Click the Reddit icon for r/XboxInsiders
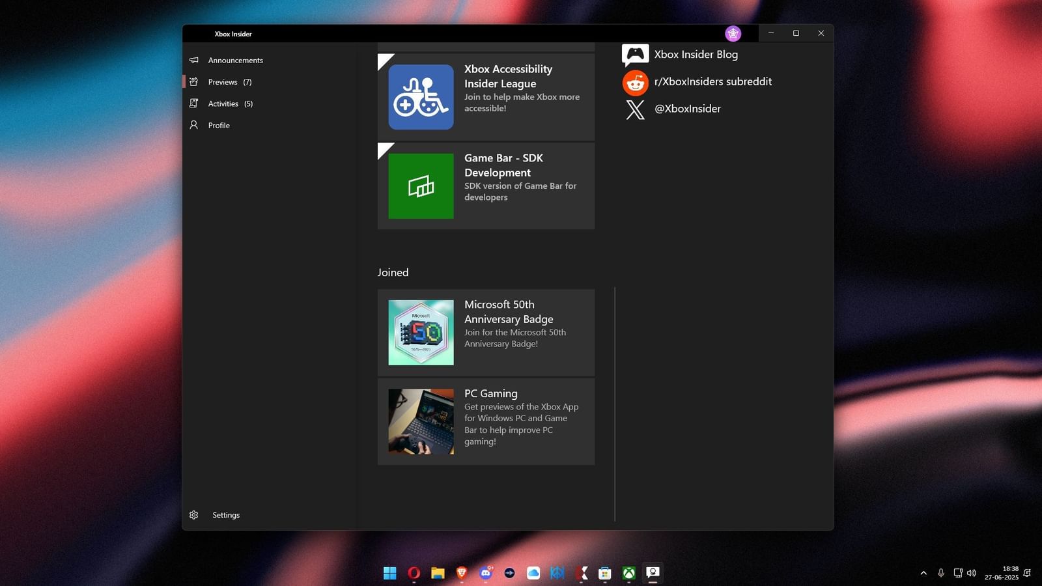1042x586 pixels. pos(635,83)
